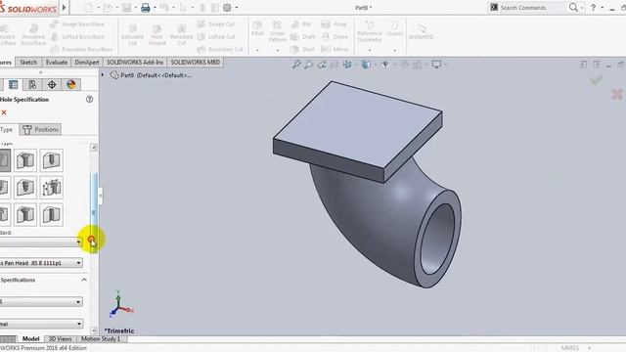
Task: Switch to the Sketch tab
Action: click(x=28, y=63)
